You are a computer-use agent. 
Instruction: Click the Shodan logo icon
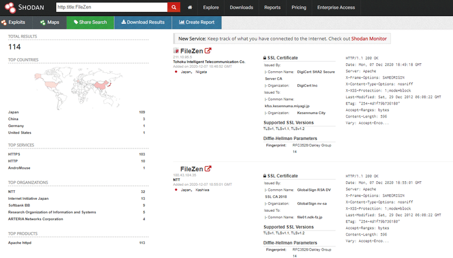click(x=10, y=7)
